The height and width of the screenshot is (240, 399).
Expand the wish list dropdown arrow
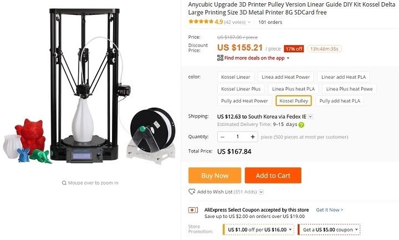tap(261, 192)
